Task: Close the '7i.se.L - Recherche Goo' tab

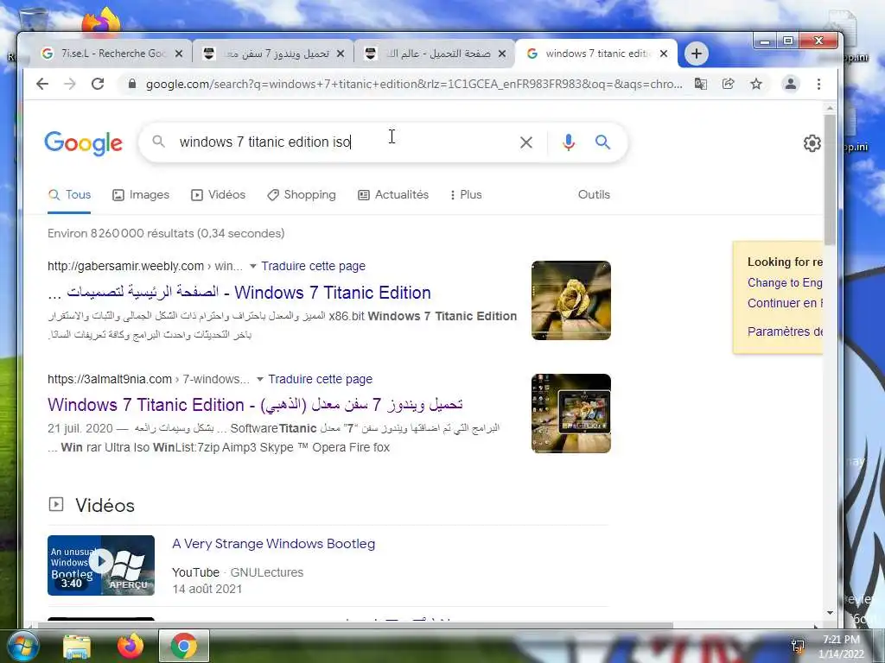Action: [x=179, y=54]
